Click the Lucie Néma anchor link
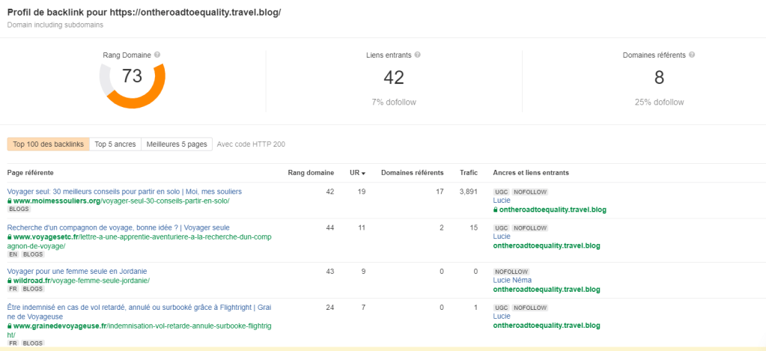Screen dimensions: 766x351 coord(518,280)
